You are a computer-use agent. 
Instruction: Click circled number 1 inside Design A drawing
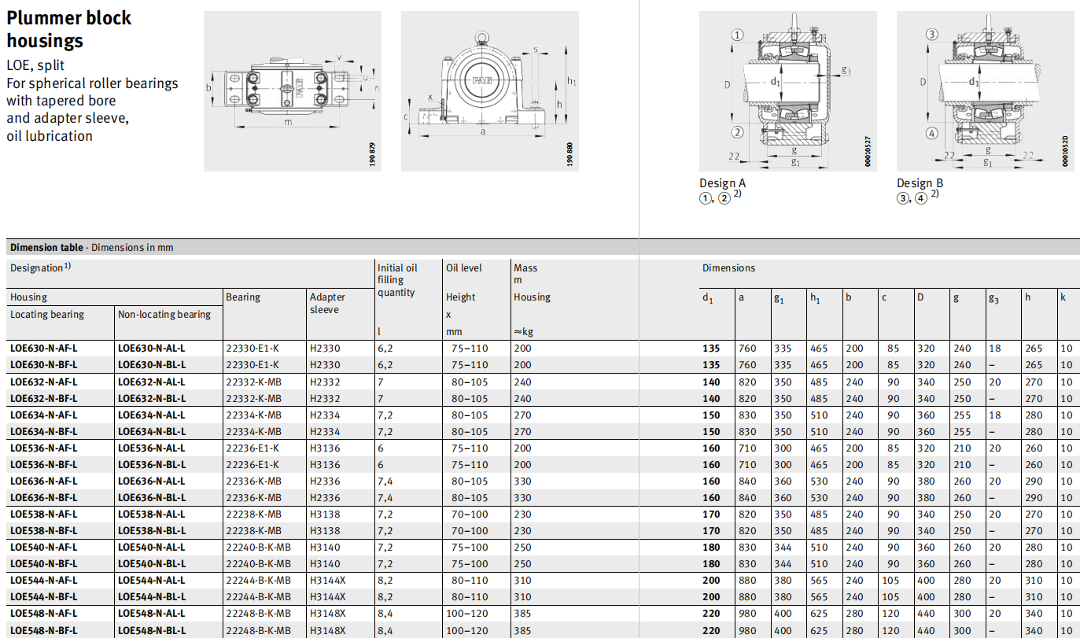point(737,35)
